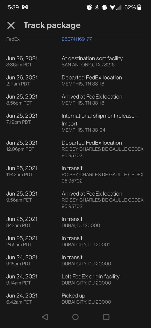Select the San Antonio sort facility entry

(x=75, y=61)
